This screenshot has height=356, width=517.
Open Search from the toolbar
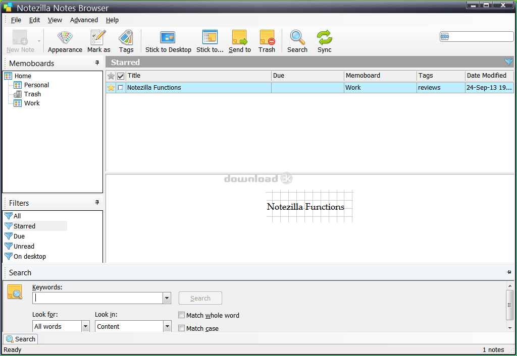click(x=297, y=41)
